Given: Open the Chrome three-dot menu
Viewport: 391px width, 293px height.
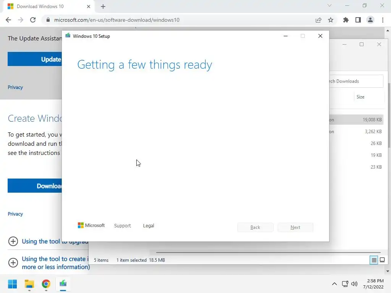Looking at the screenshot, I should click(x=383, y=20).
